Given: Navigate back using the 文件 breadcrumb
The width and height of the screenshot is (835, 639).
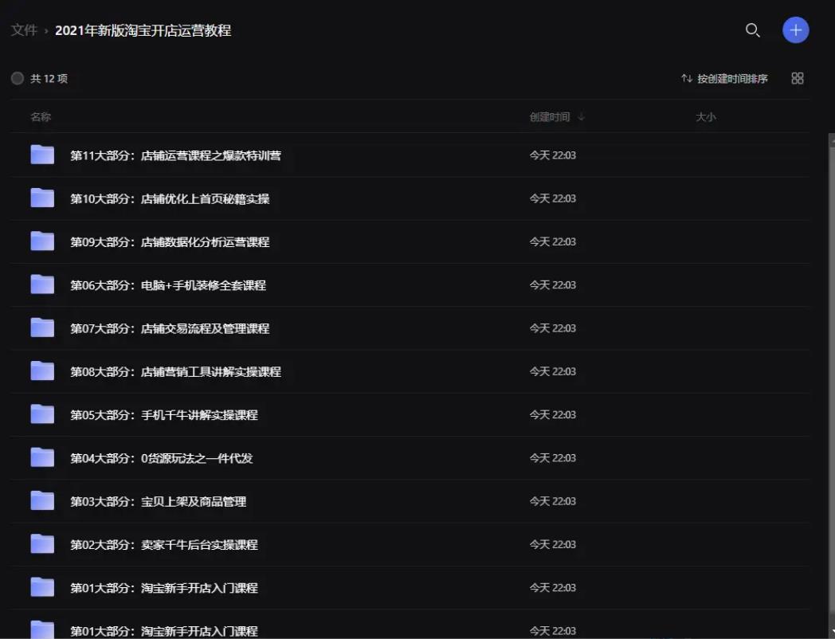Looking at the screenshot, I should (24, 29).
